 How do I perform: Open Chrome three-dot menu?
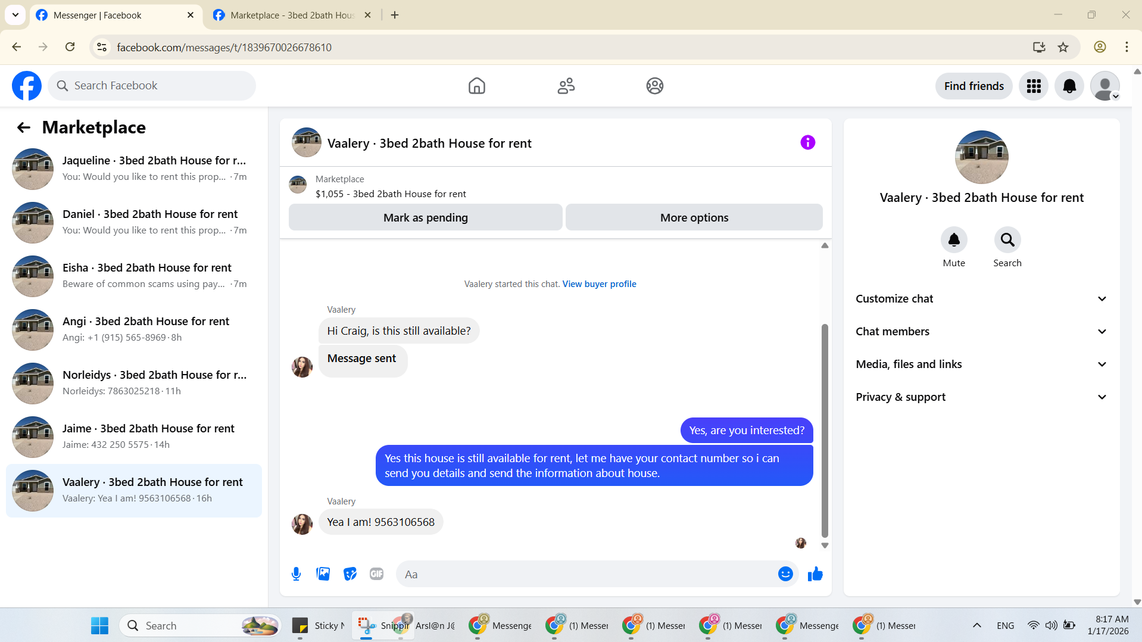(1127, 47)
